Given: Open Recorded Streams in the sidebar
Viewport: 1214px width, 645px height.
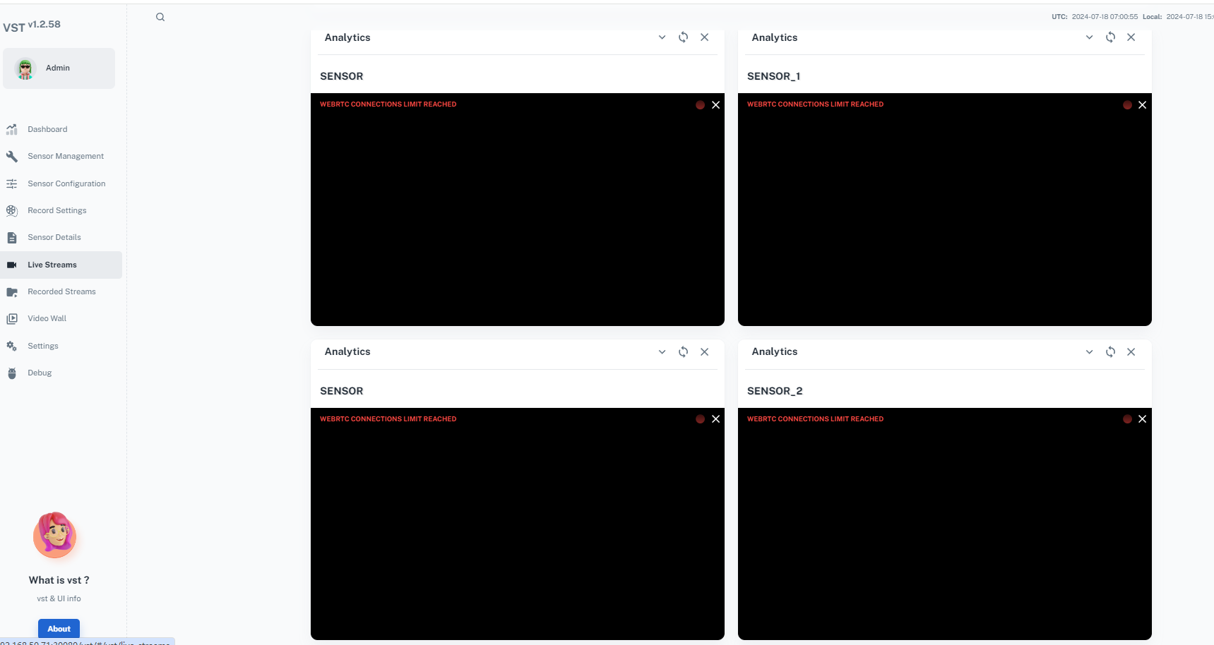Looking at the screenshot, I should [61, 291].
